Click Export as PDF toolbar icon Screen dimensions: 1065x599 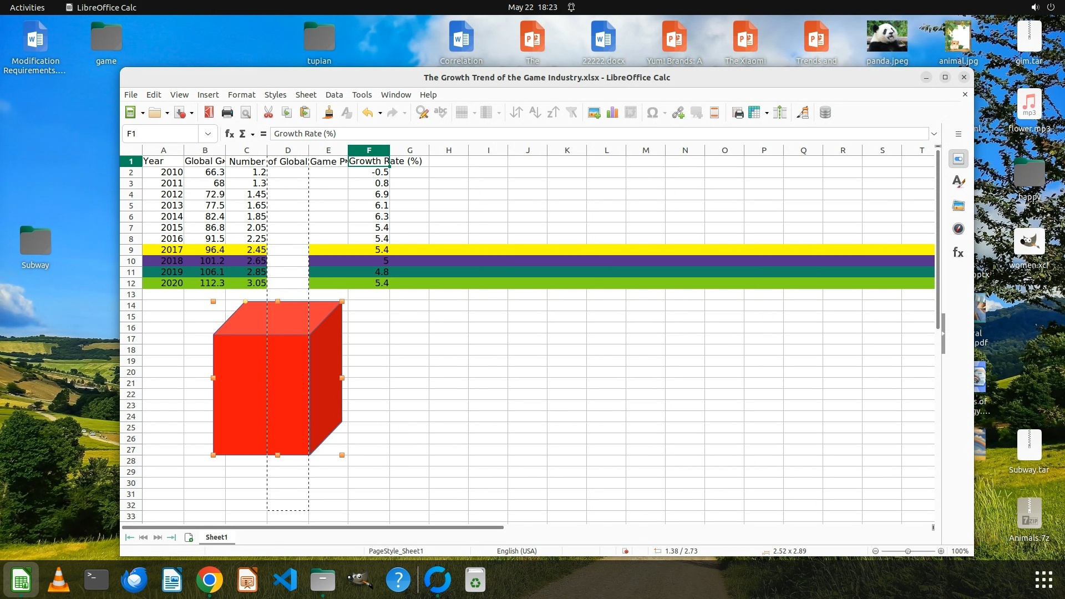tap(209, 113)
